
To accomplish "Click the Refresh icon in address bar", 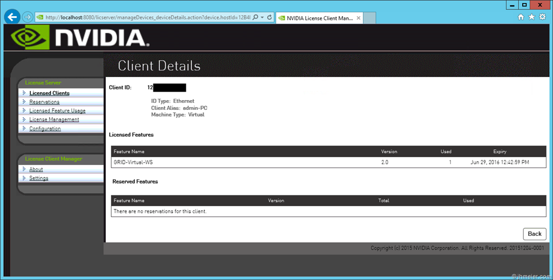I will point(269,17).
